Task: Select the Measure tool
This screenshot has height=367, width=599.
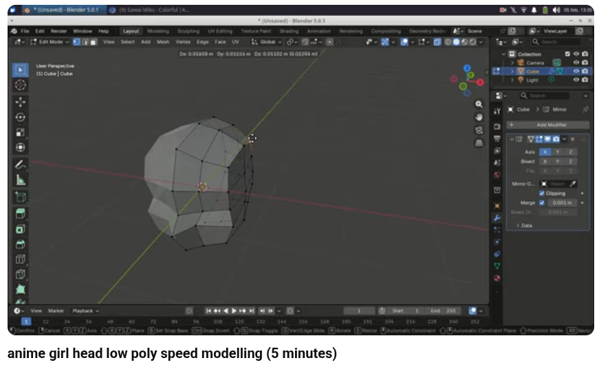Action: click(21, 180)
